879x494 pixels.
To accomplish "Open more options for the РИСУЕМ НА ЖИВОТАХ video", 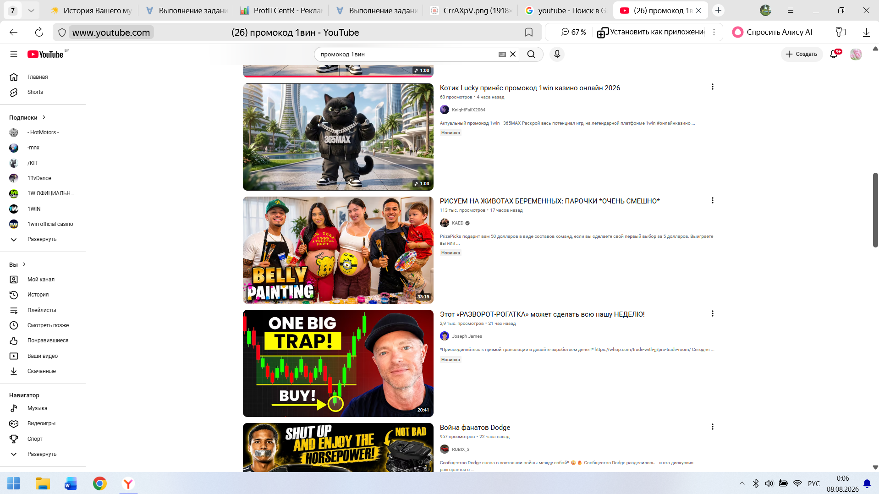I will point(712,200).
